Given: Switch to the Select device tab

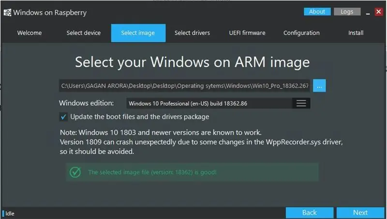Looking at the screenshot, I should pos(84,33).
